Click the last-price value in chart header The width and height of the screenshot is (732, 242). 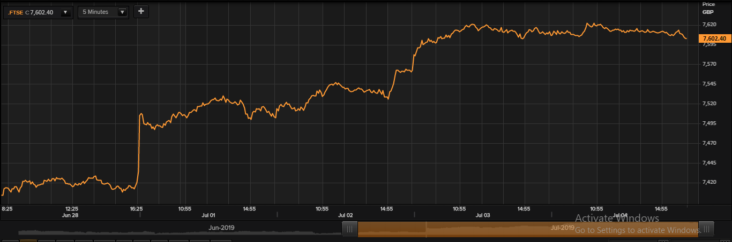[x=42, y=12]
